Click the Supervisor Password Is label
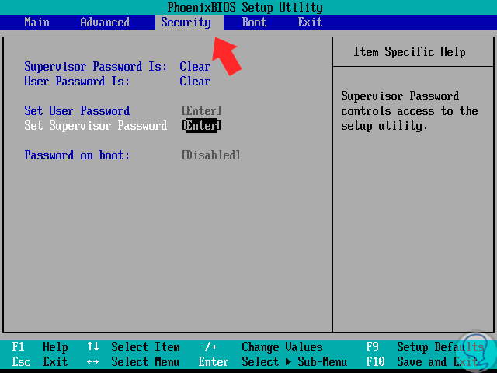 96,67
